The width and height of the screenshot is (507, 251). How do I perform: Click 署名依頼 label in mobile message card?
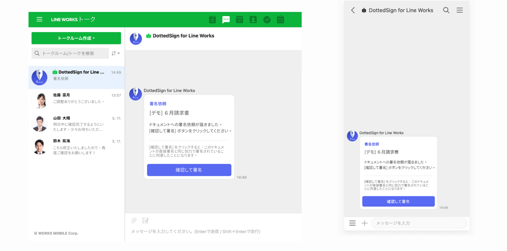[372, 144]
